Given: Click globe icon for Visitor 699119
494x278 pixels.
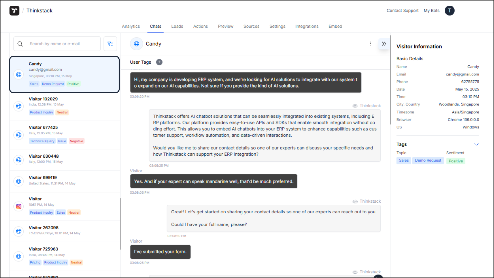Looking at the screenshot, I should [19, 181].
